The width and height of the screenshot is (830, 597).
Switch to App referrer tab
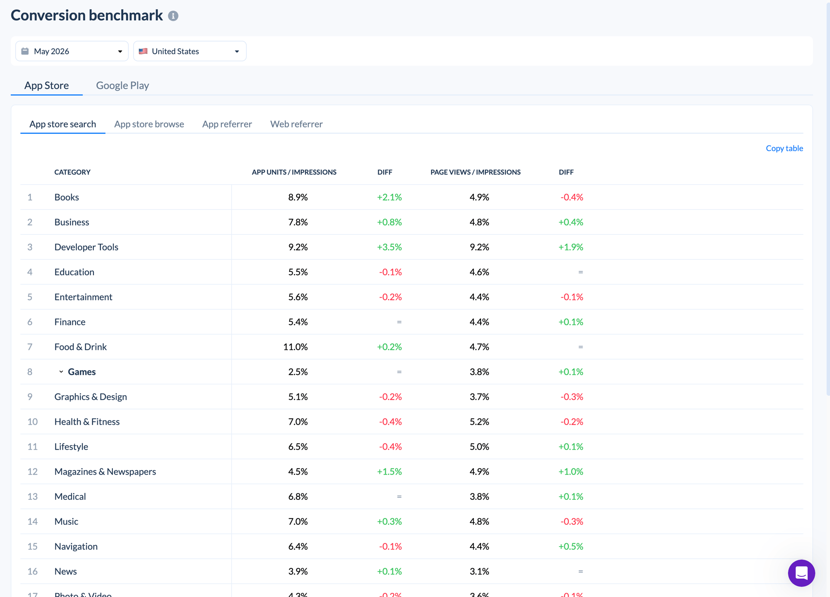click(x=227, y=124)
